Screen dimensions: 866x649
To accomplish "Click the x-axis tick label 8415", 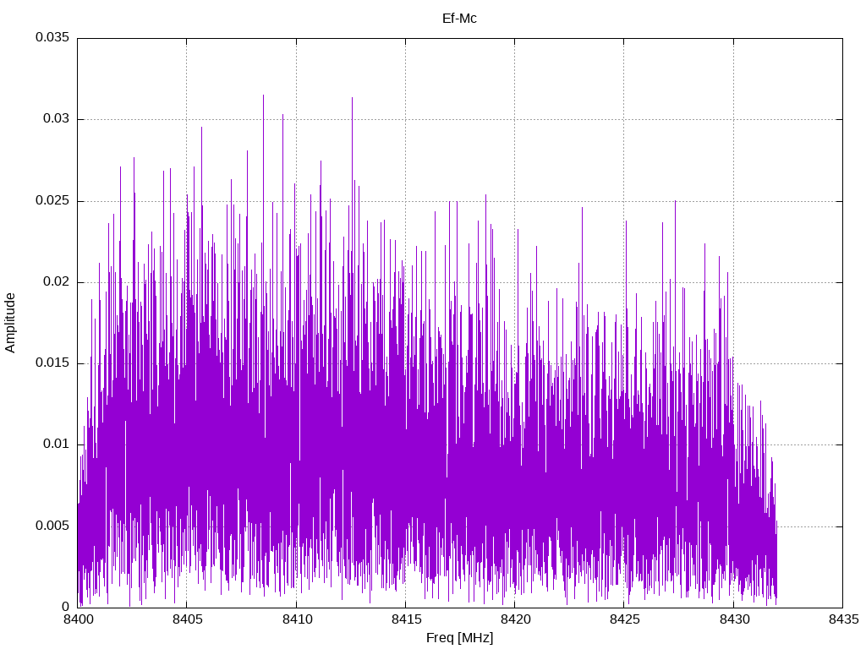I will point(407,619).
